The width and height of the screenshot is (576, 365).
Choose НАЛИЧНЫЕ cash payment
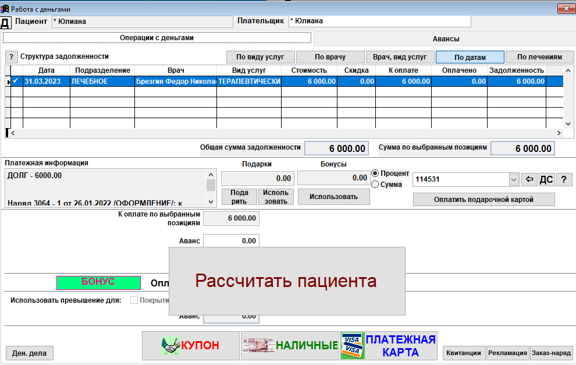(x=290, y=346)
